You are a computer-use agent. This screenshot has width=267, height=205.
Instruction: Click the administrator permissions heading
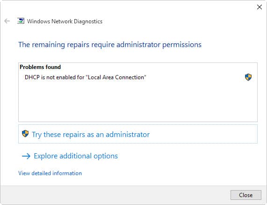(110, 45)
